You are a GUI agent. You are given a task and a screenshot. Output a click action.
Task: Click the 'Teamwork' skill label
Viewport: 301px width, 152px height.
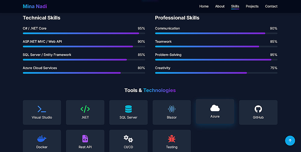pos(163,41)
